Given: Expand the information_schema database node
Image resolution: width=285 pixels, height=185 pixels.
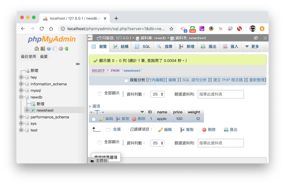Looking at the screenshot, I should (21, 84).
